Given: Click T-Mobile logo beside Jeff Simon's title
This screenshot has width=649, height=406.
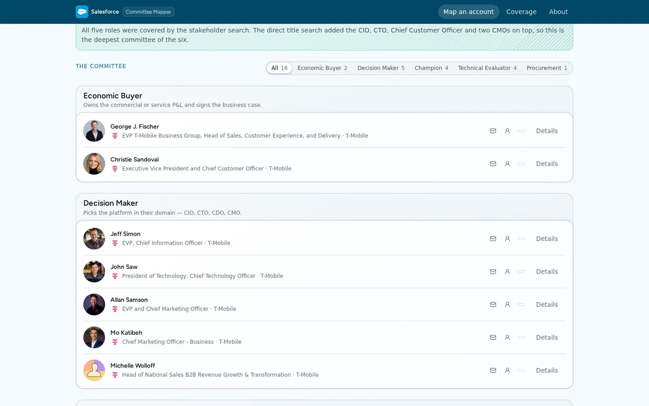Looking at the screenshot, I should tap(115, 244).
